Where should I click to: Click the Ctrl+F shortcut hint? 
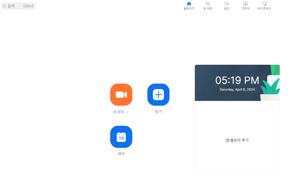(x=28, y=6)
